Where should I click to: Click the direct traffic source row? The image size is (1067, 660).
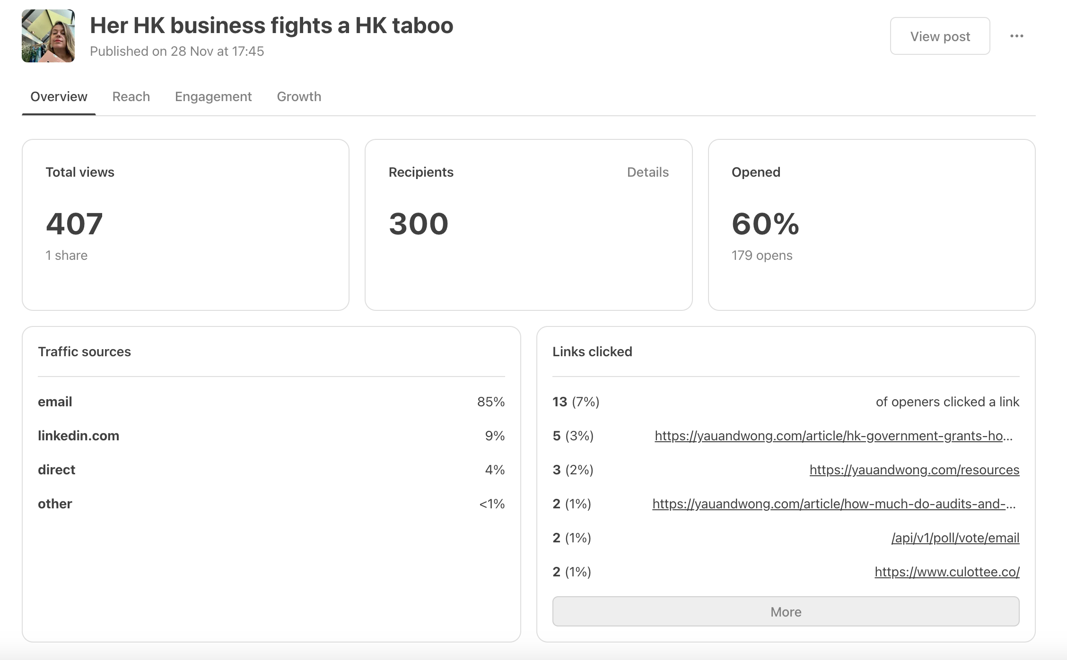[x=271, y=470]
